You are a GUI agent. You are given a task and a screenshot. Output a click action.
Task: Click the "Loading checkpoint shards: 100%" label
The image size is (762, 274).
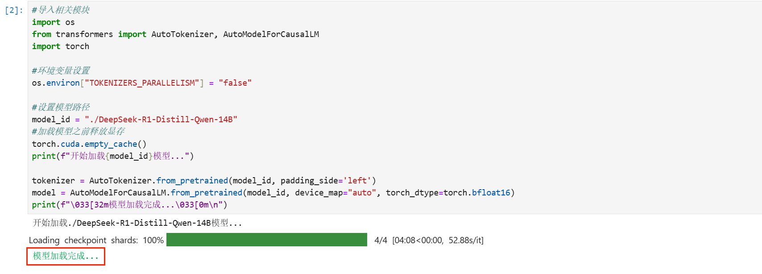point(96,240)
